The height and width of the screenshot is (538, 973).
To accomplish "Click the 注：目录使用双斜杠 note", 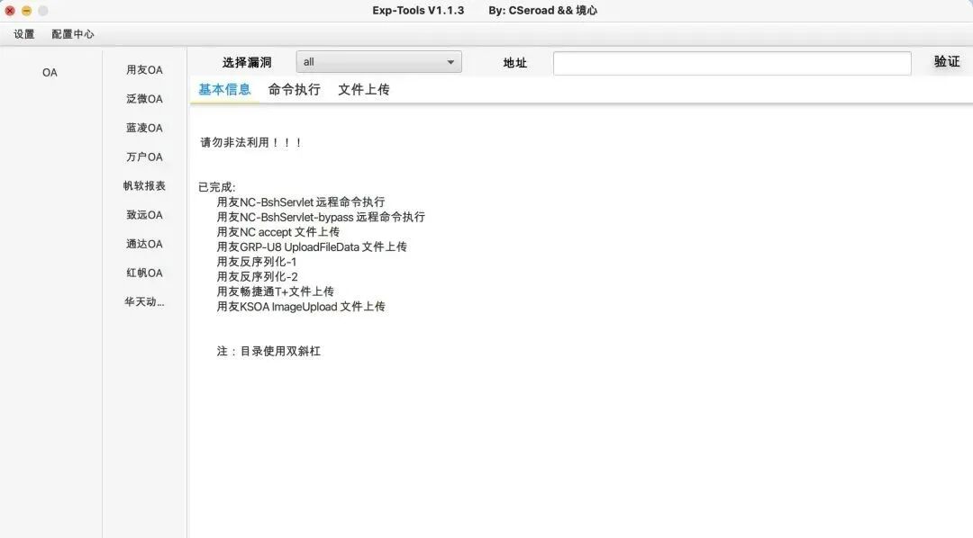I will point(268,352).
